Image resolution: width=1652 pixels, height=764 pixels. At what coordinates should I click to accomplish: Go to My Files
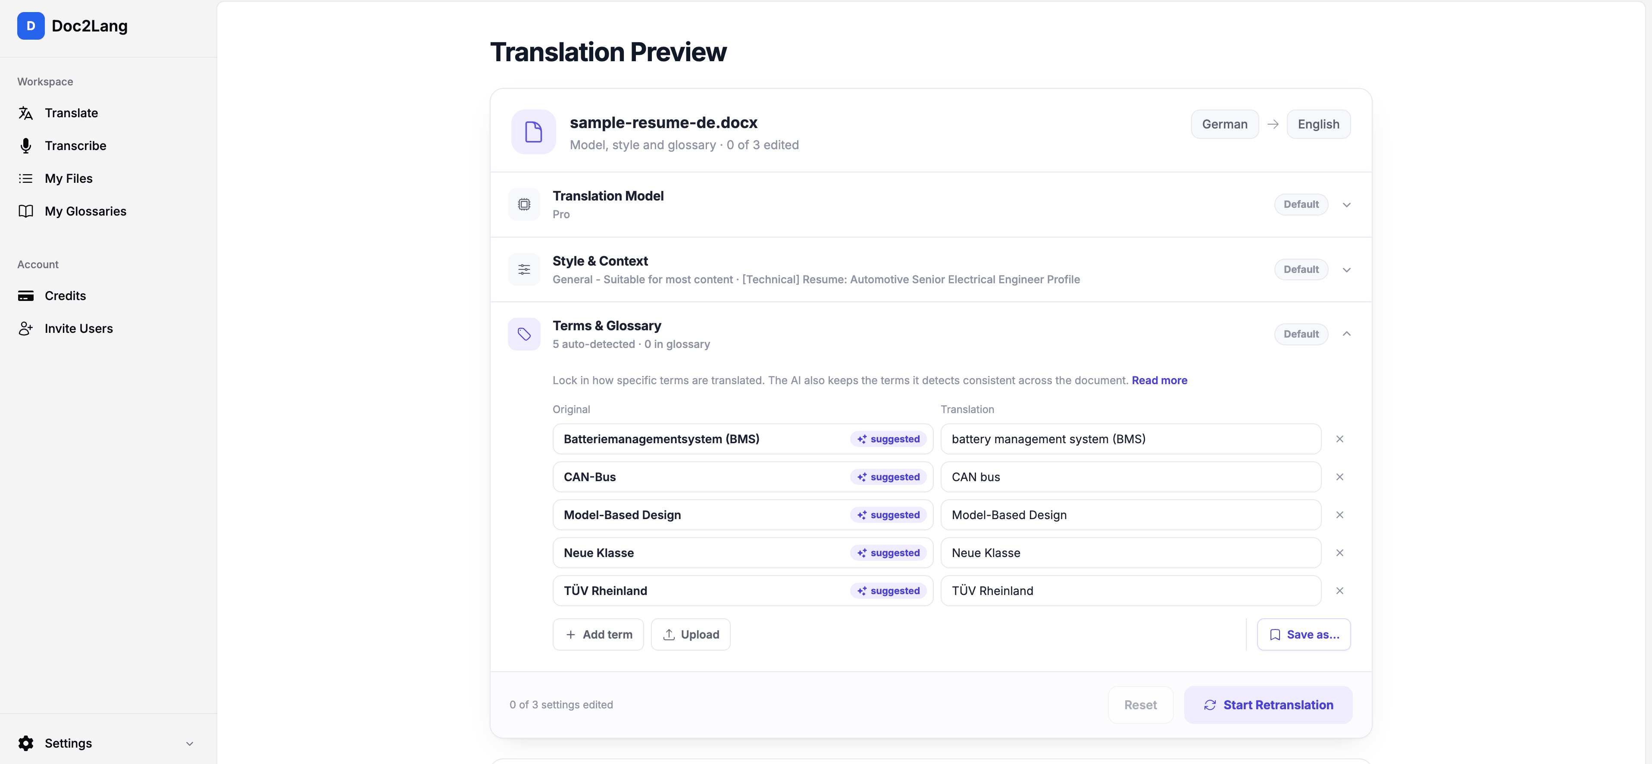[69, 178]
